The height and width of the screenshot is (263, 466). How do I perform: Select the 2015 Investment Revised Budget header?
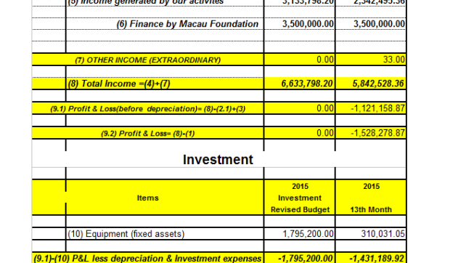[300, 198]
